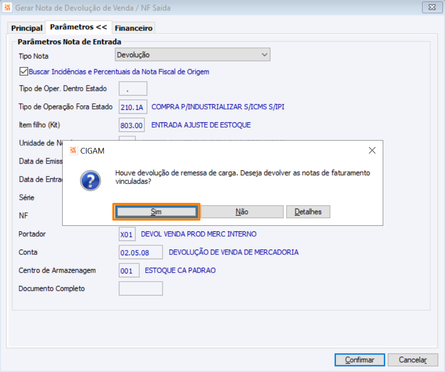Viewport: 445px width, 372px height.
Task: Close the Gerar Nota de Devolução window
Action: (432, 7)
